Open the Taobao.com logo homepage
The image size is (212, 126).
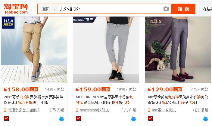click(16, 9)
